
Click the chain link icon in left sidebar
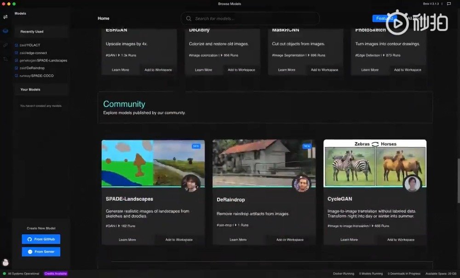(6, 45)
